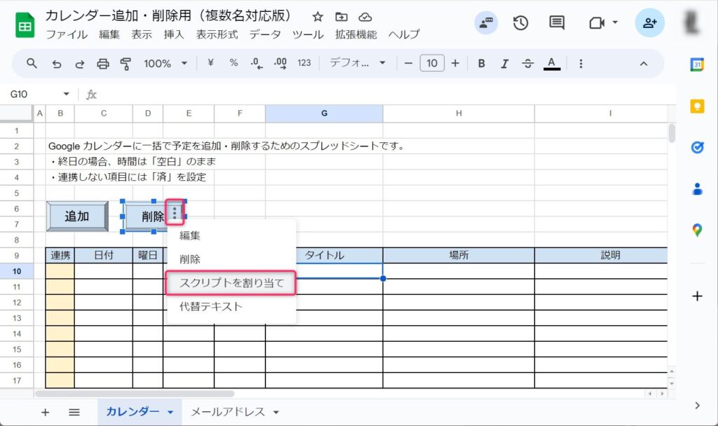The width and height of the screenshot is (718, 426).
Task: Select the paint format roller icon
Action: click(x=126, y=64)
